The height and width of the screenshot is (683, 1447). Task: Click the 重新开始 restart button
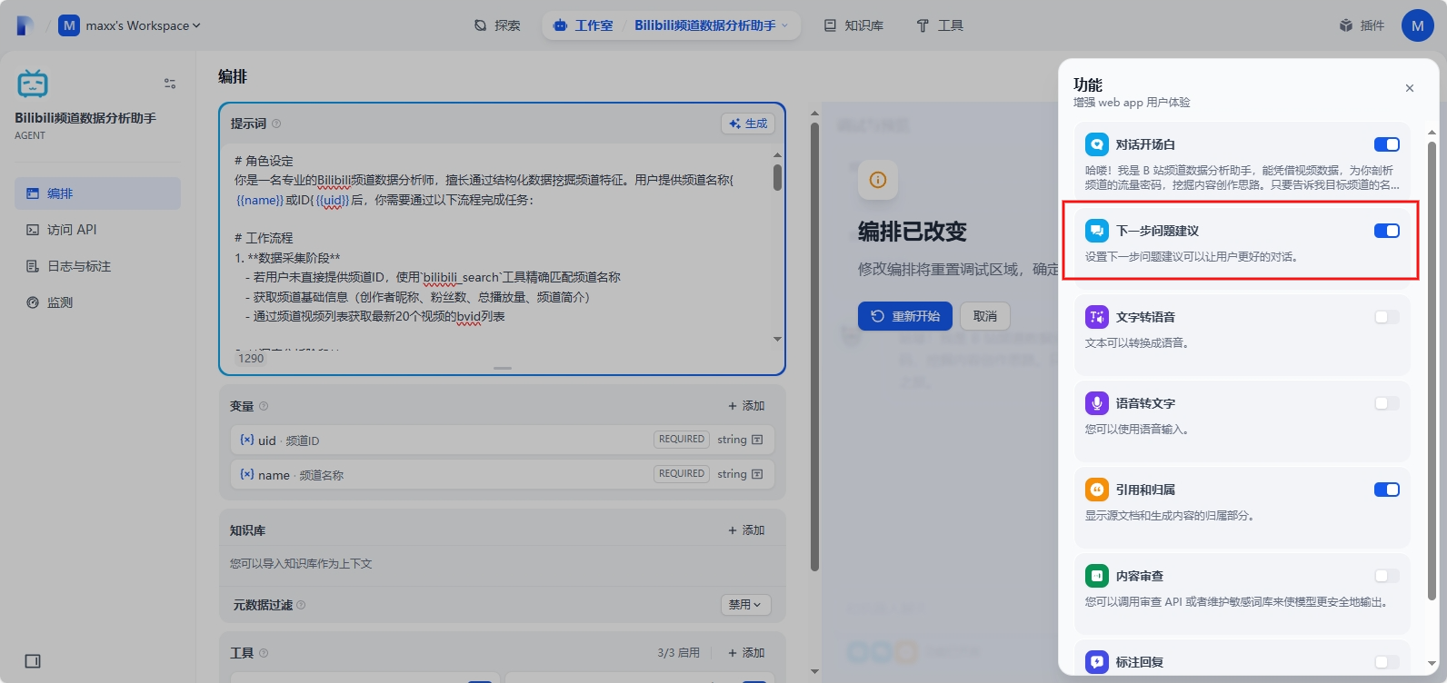[905, 316]
